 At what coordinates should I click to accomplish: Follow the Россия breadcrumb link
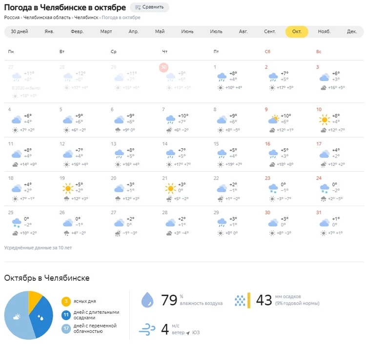(12, 18)
